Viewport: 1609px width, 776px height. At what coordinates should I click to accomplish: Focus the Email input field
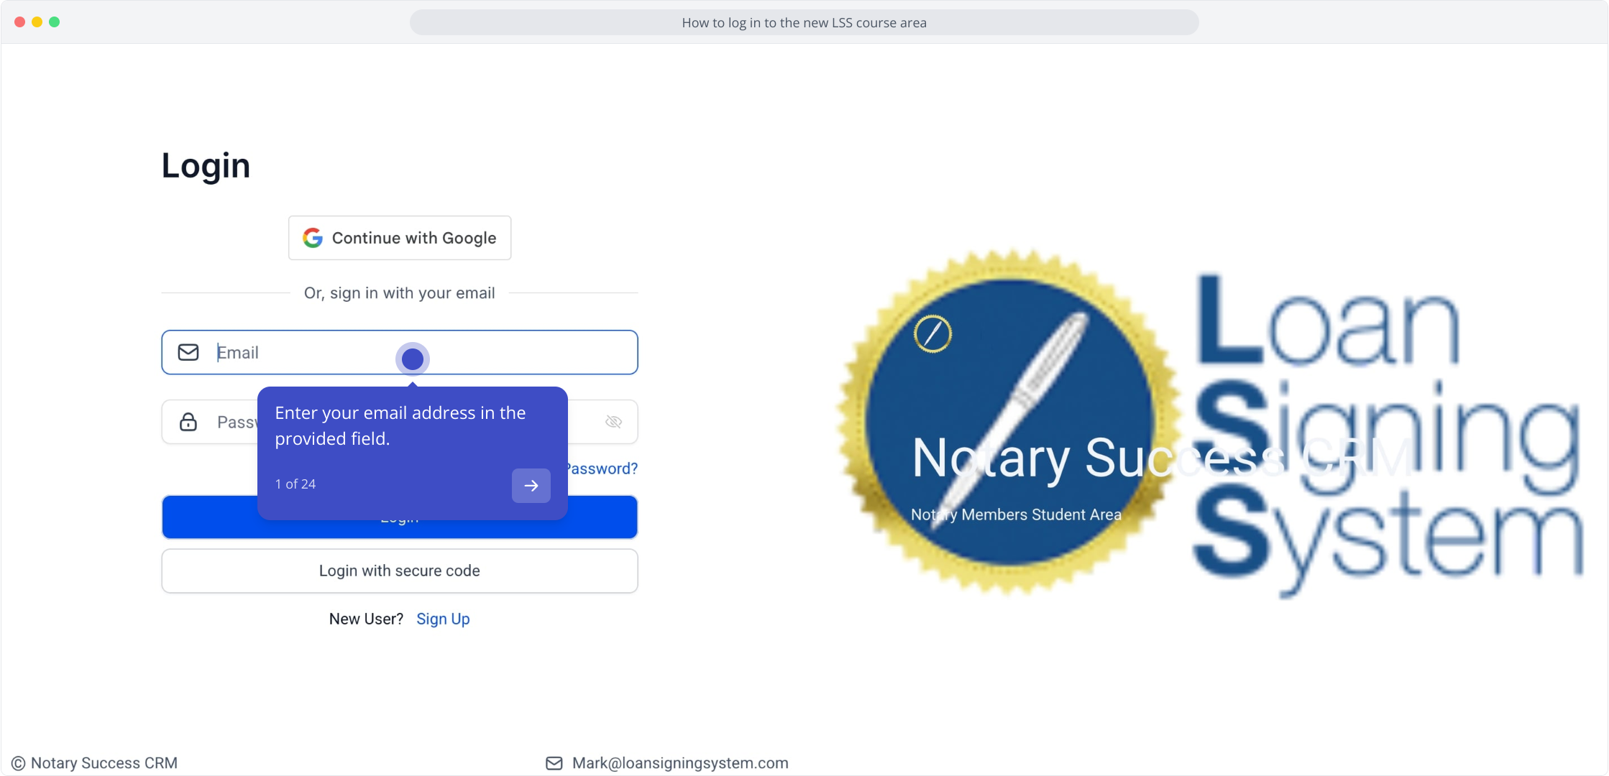(400, 352)
